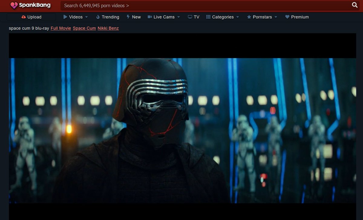Click the video title text ending in blu-ray
The width and height of the screenshot is (363, 220).
29,28
